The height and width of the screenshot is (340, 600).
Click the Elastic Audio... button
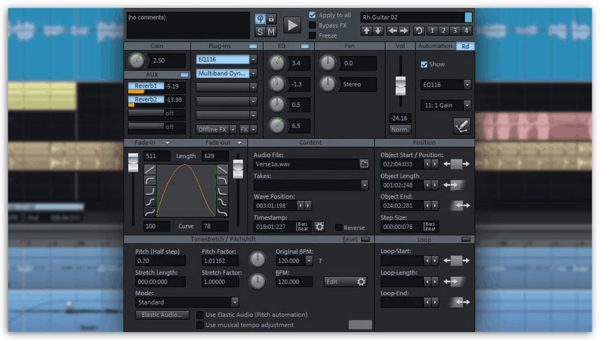pos(162,315)
